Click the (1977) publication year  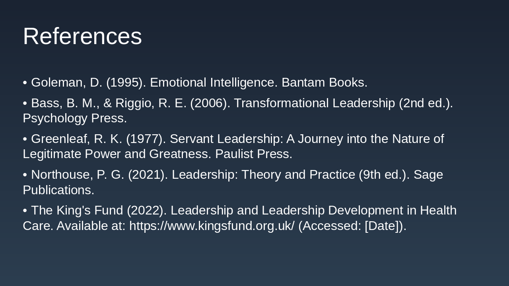click(146, 139)
